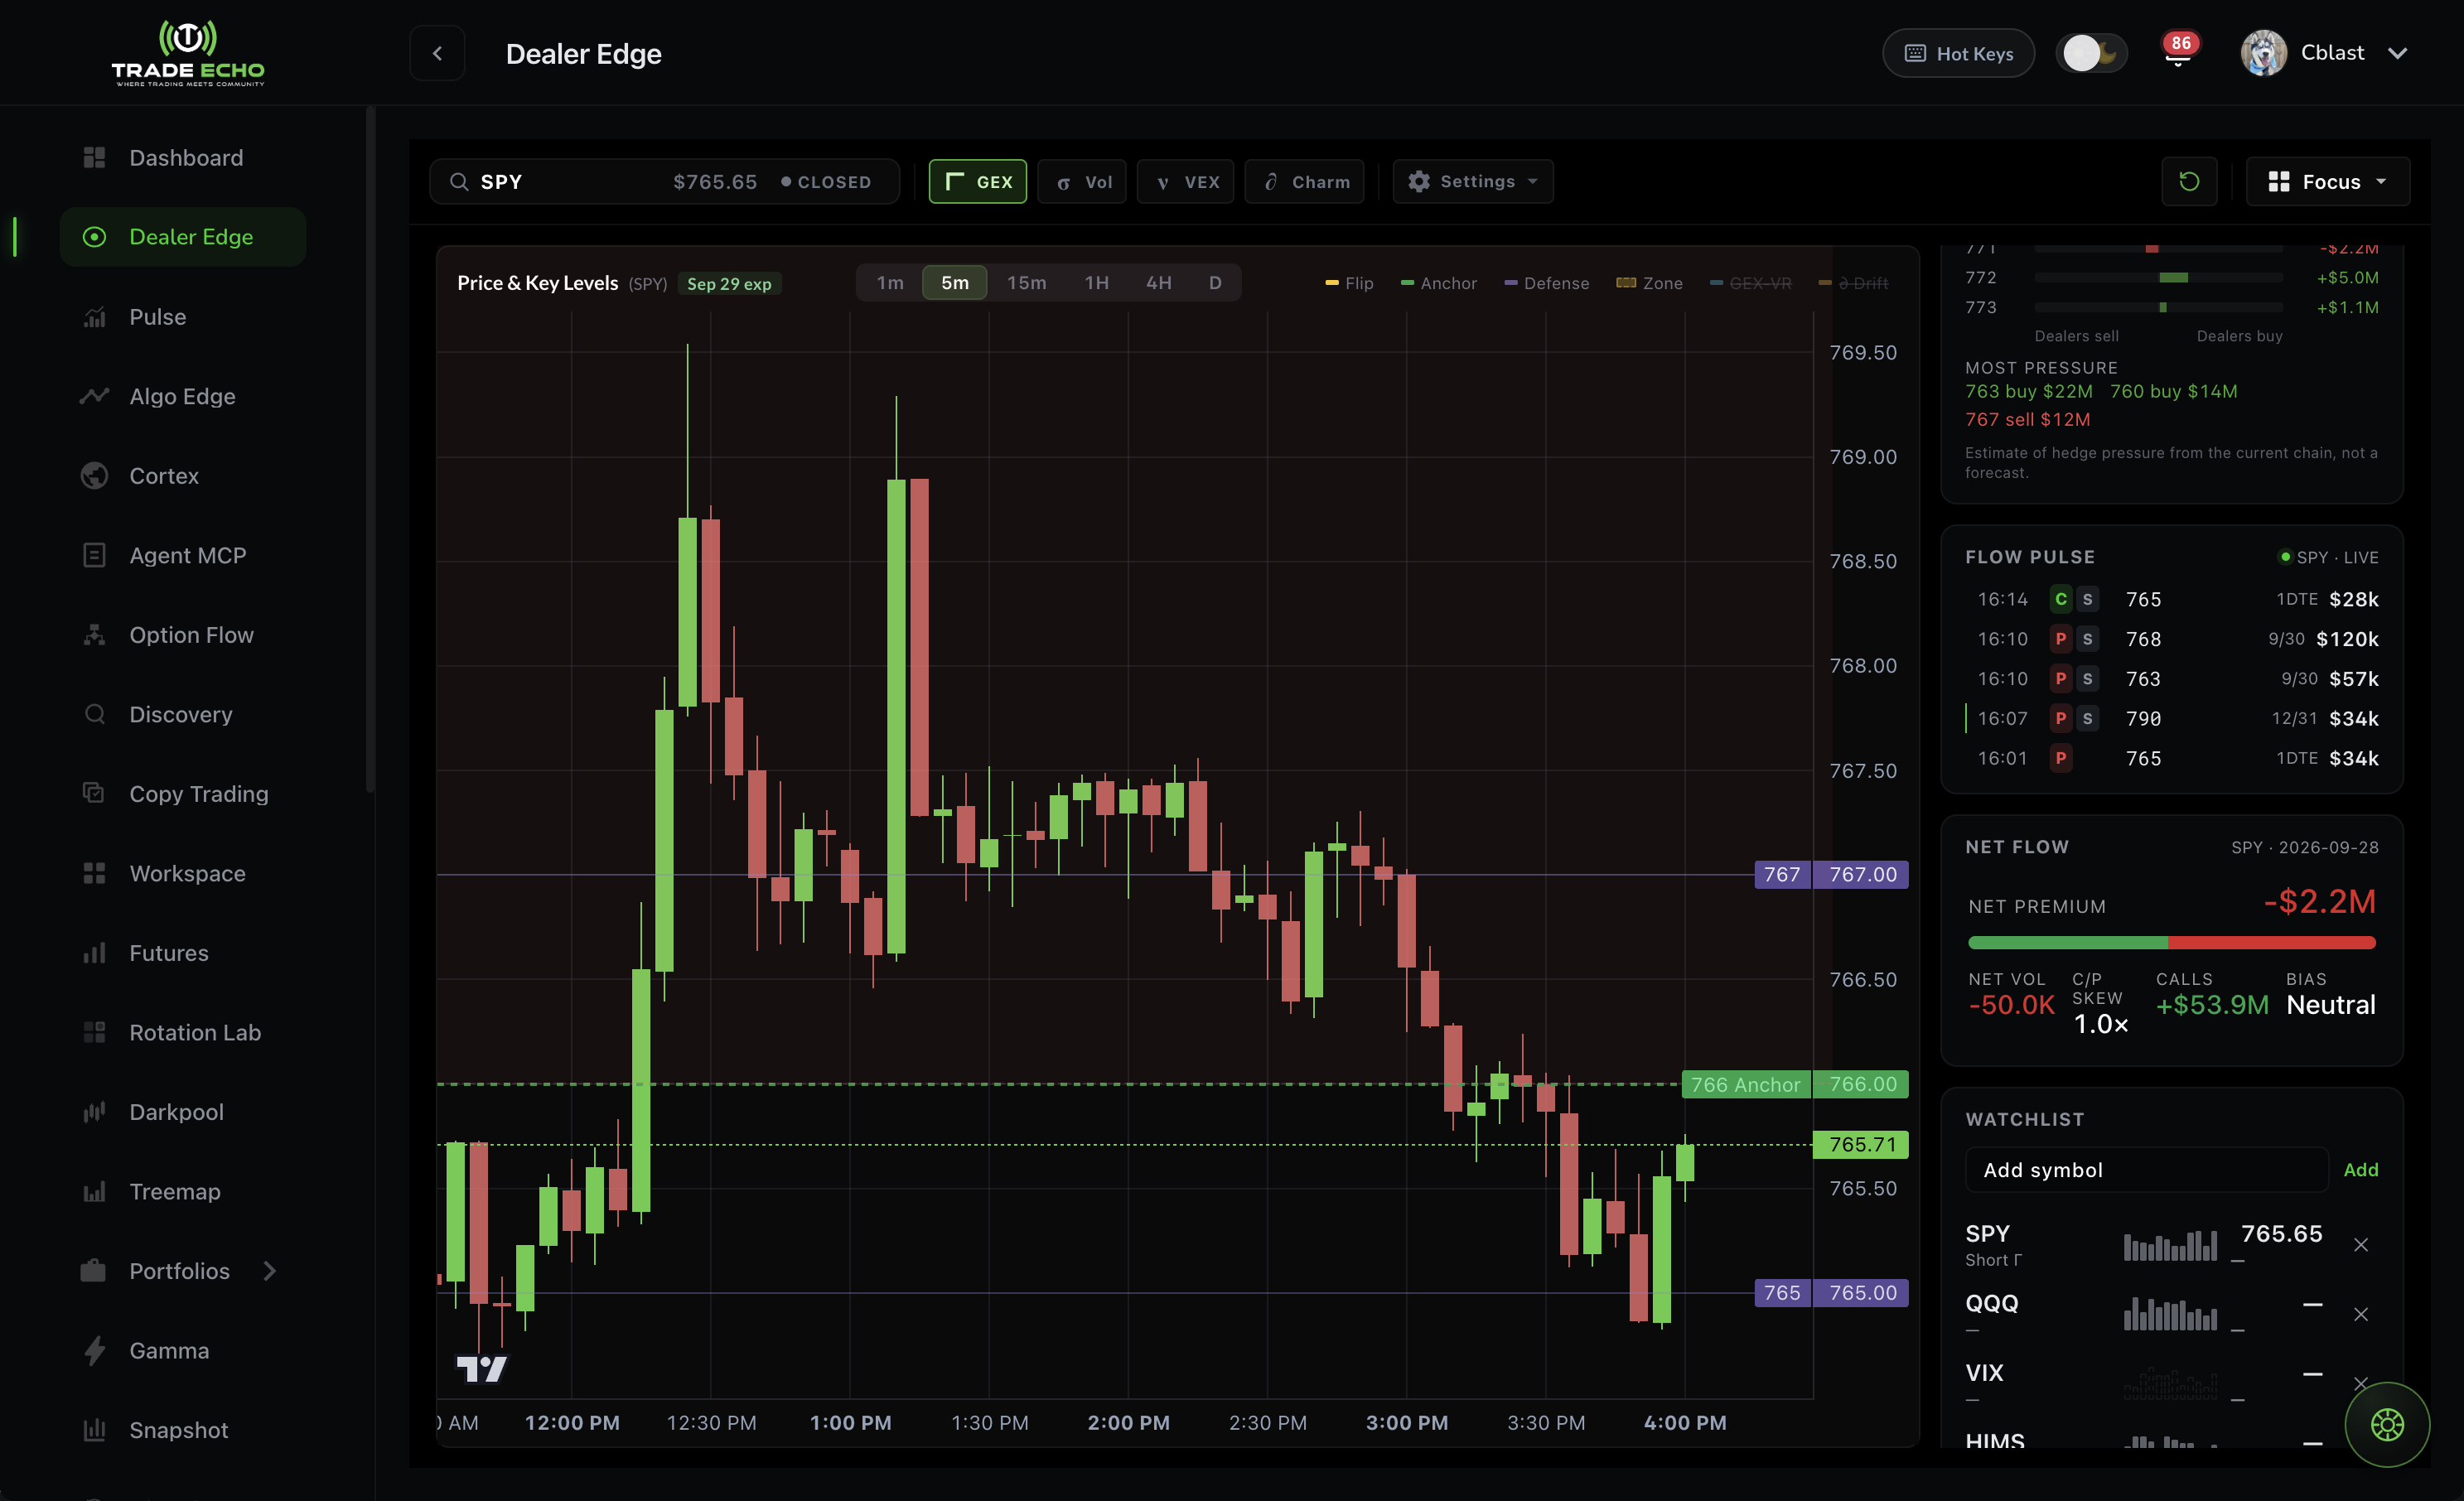Switch to the VEX view tab
This screenshot has width=2464, height=1501.
point(1186,182)
